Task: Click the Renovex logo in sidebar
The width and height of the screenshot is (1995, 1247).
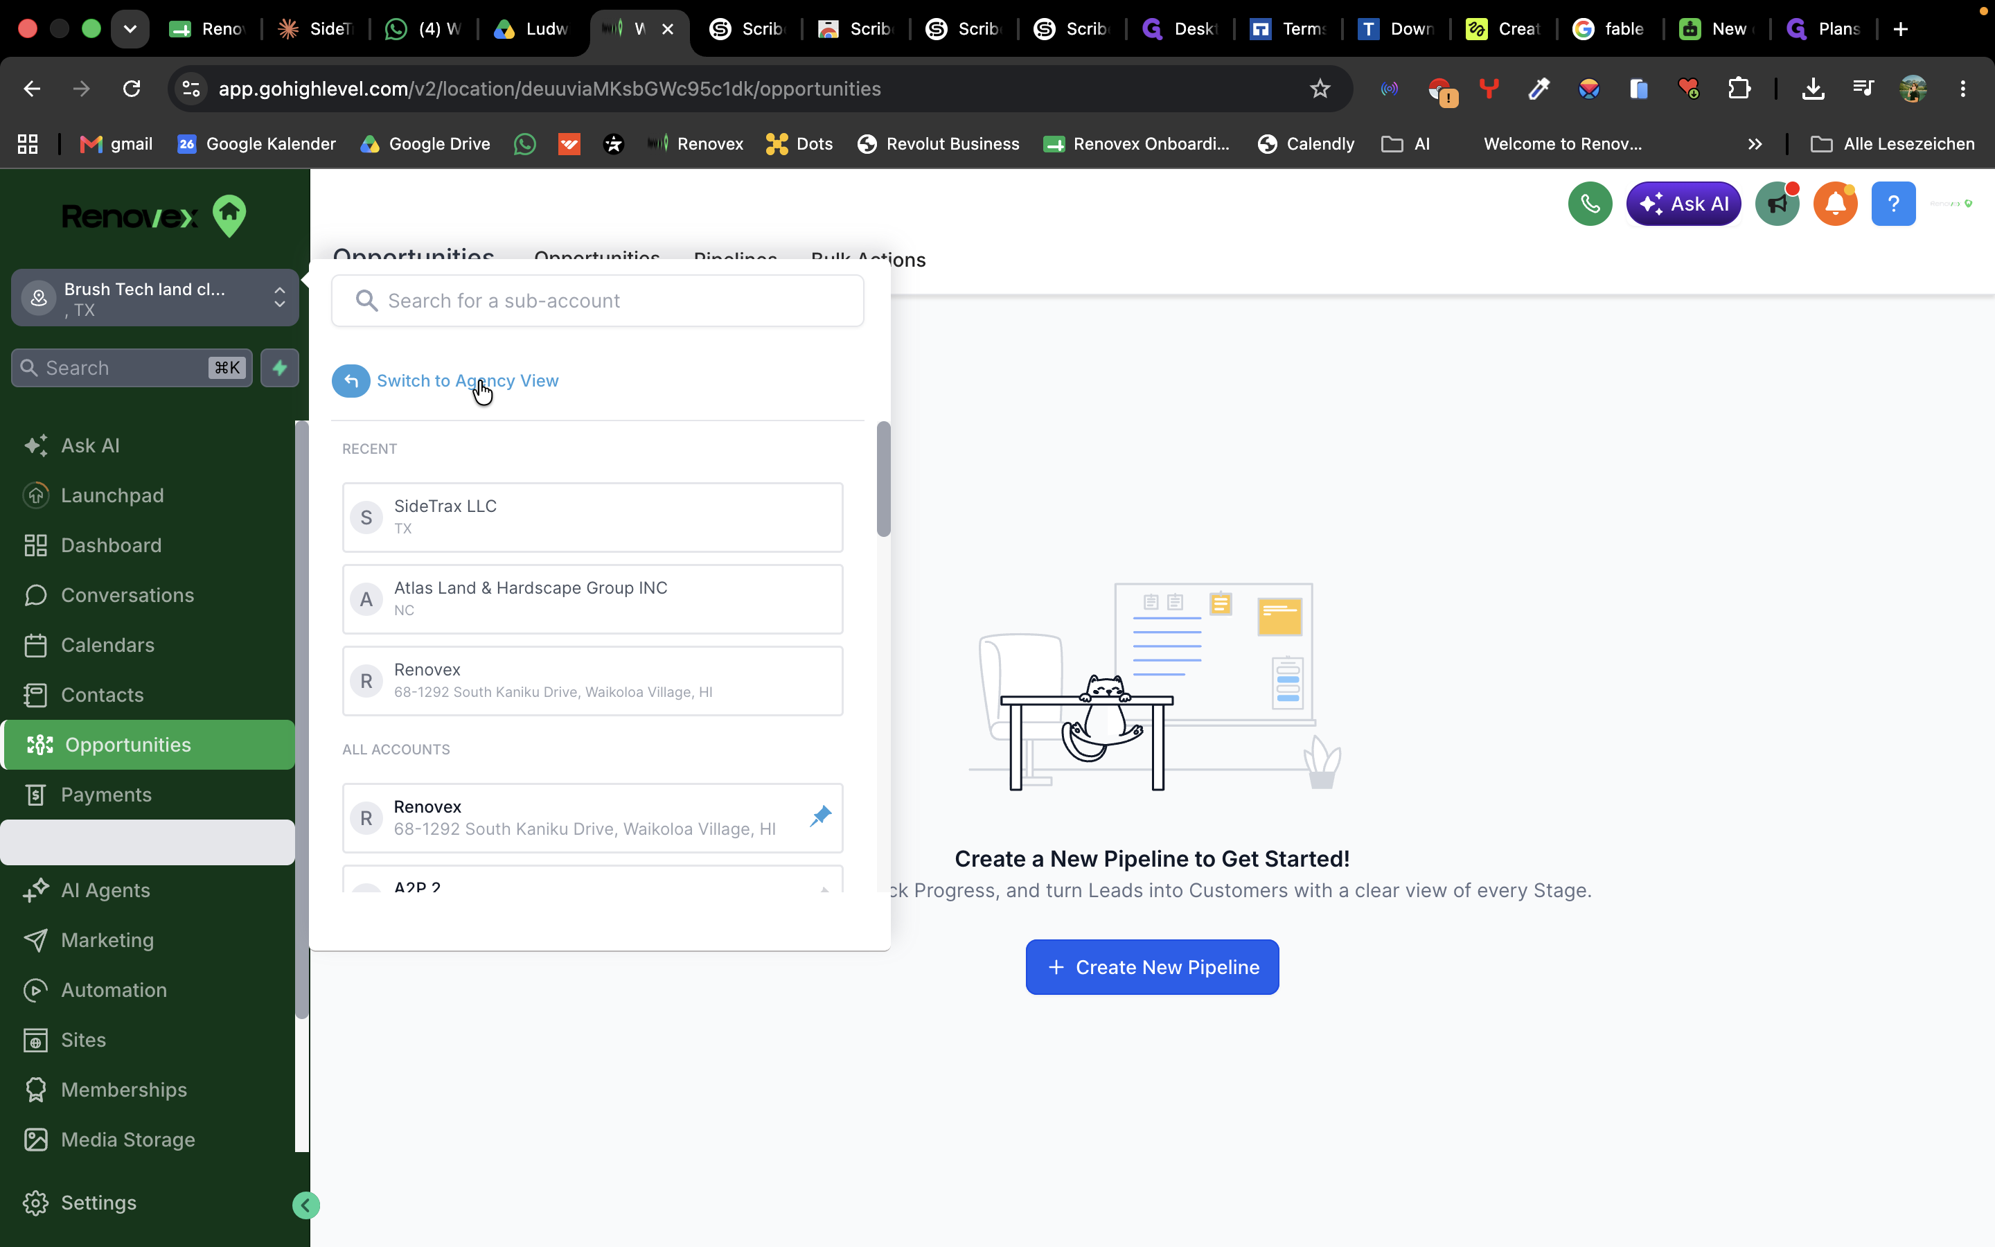Action: click(154, 216)
